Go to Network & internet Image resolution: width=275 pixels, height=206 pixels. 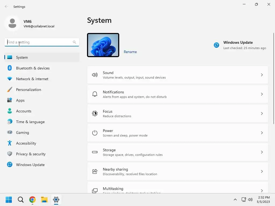coord(42,79)
